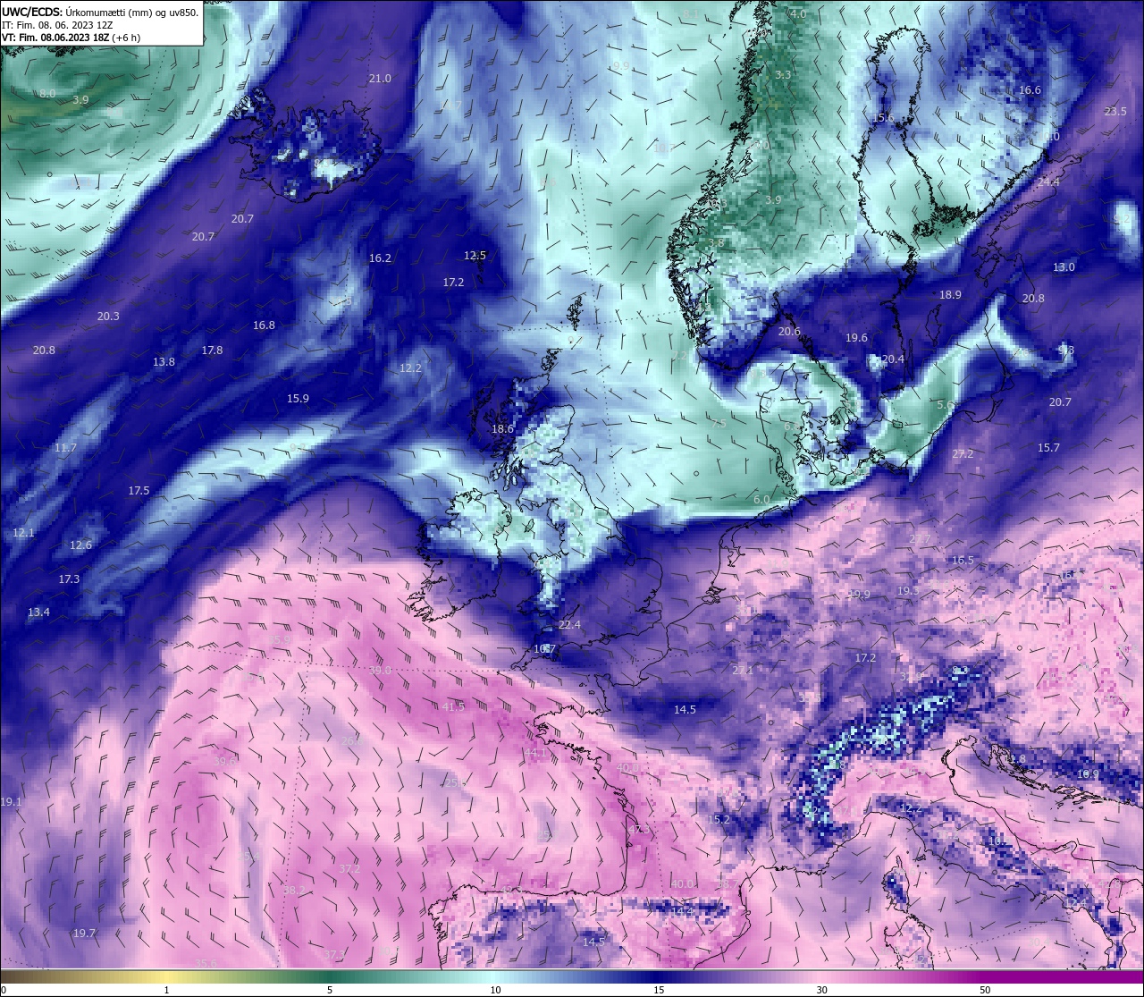The width and height of the screenshot is (1144, 997).
Task: Click the 24.4 value near Finland
Action: 1048,182
